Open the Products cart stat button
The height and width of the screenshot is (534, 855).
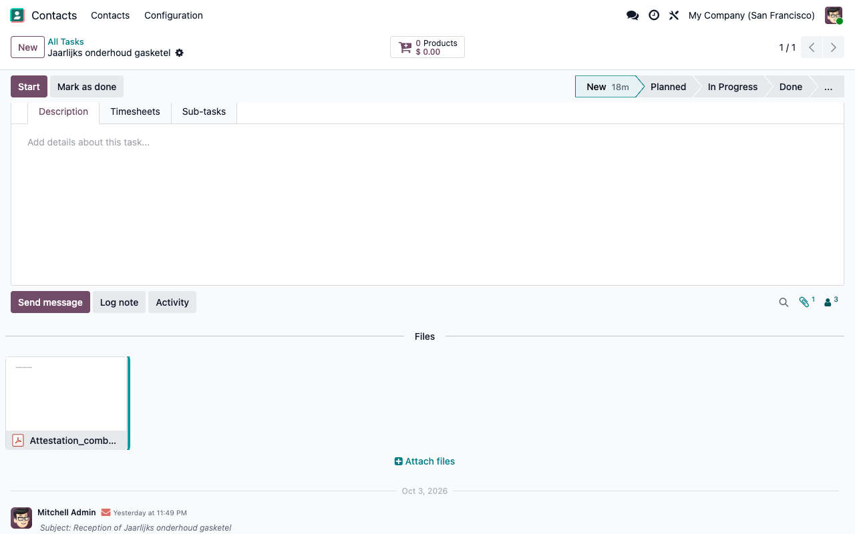click(x=427, y=47)
